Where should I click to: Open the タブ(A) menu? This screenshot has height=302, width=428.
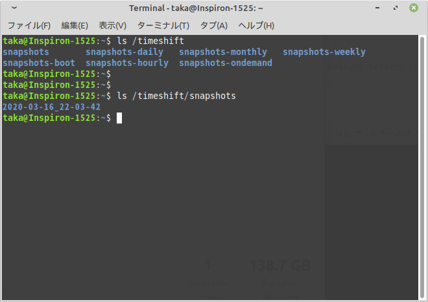pos(214,26)
